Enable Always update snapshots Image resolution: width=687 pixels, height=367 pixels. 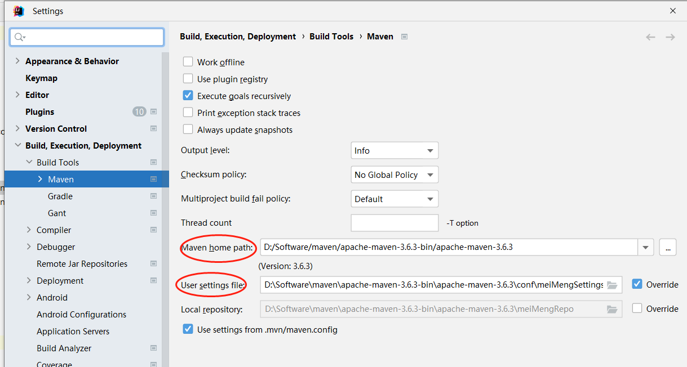coord(188,129)
